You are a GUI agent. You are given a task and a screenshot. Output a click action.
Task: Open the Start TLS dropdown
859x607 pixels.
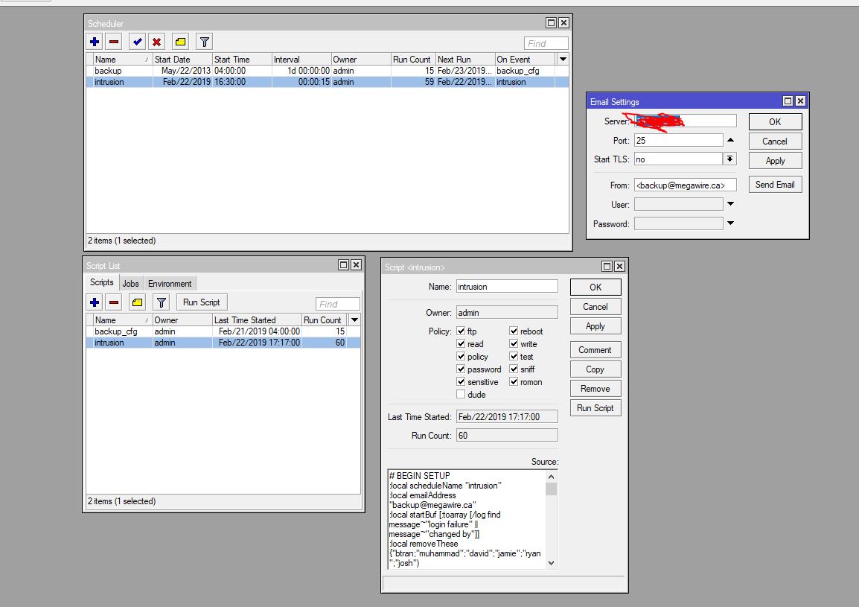coord(729,159)
